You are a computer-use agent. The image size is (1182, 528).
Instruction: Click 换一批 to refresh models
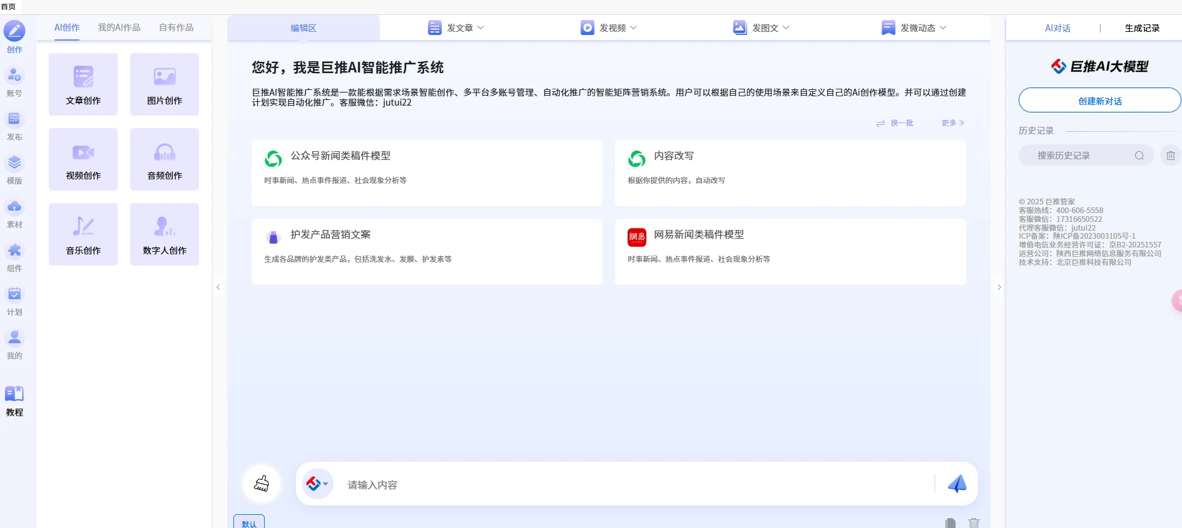pos(895,123)
